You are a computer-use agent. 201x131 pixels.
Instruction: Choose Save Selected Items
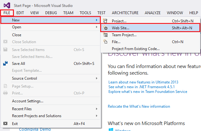coord(50,50)
